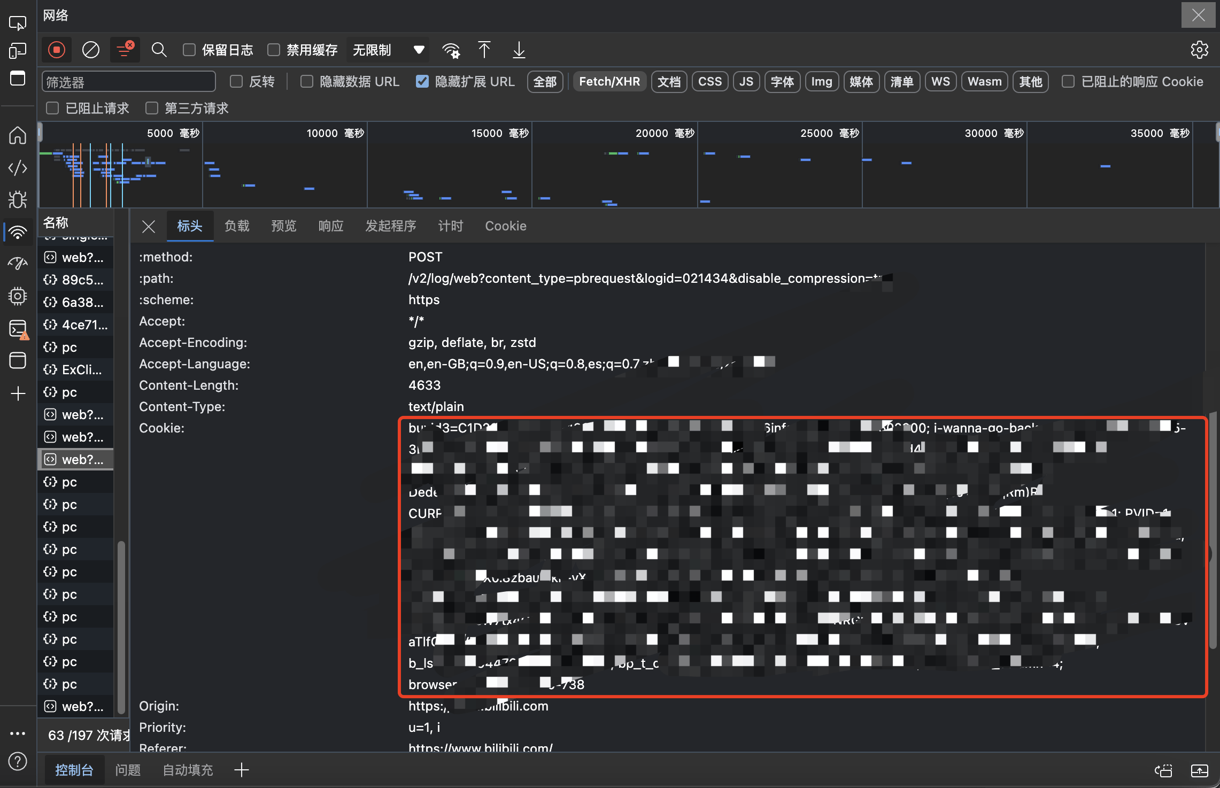Switch to the 负载 tab
Image resolution: width=1220 pixels, height=788 pixels.
[x=237, y=226]
